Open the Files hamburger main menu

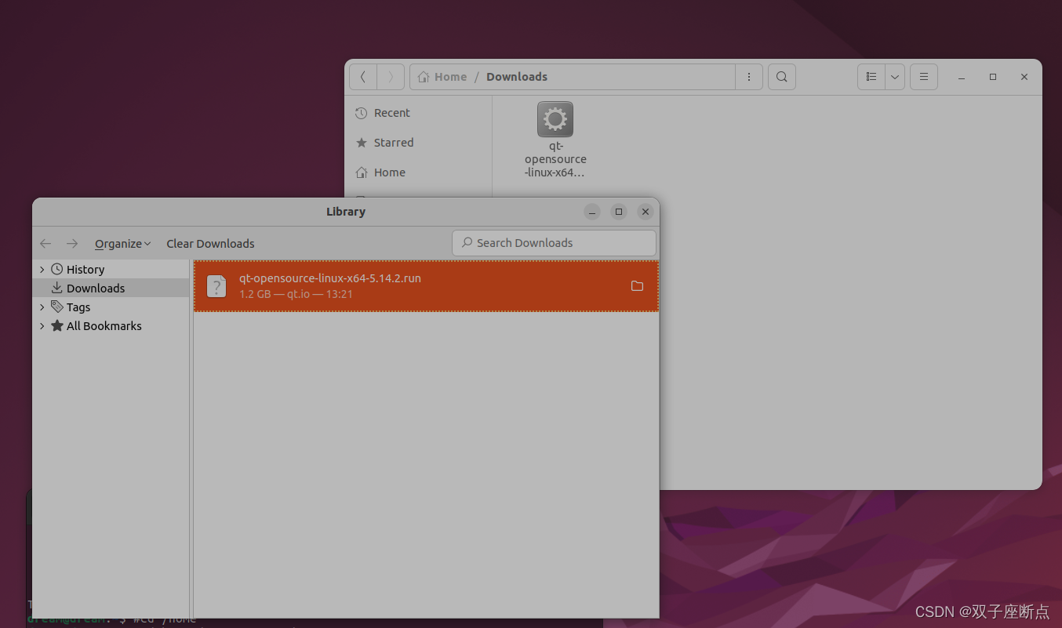pyautogui.click(x=924, y=77)
